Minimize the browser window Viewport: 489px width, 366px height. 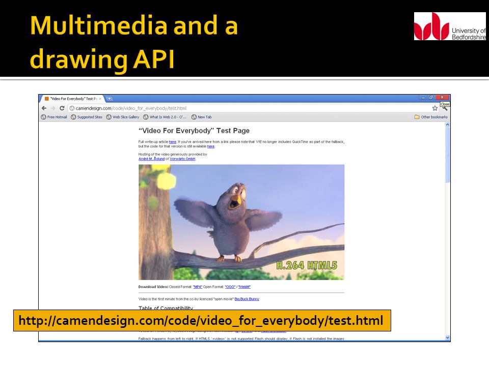423,98
